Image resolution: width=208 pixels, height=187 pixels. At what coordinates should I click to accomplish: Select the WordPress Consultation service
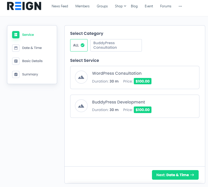pyautogui.click(x=135, y=77)
